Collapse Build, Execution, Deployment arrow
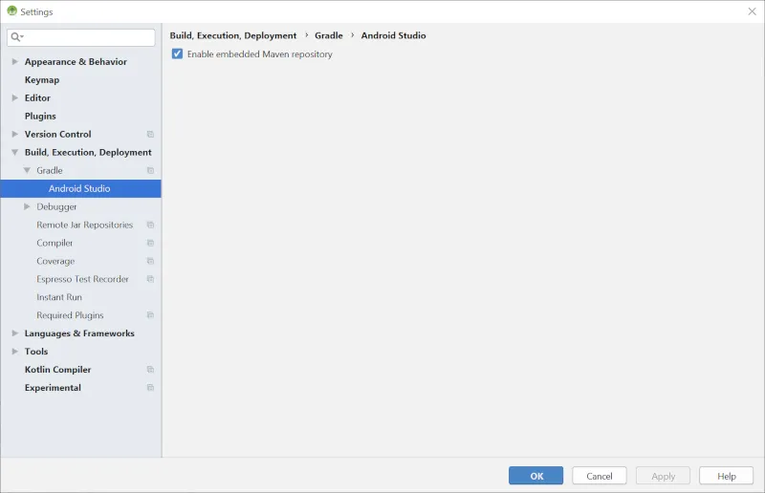Viewport: 765px width, 493px height. click(x=14, y=152)
